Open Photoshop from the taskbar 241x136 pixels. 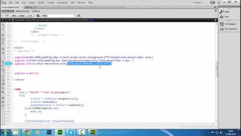49,133
